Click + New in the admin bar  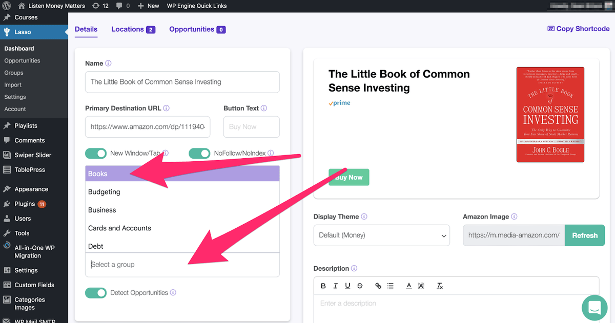click(148, 6)
